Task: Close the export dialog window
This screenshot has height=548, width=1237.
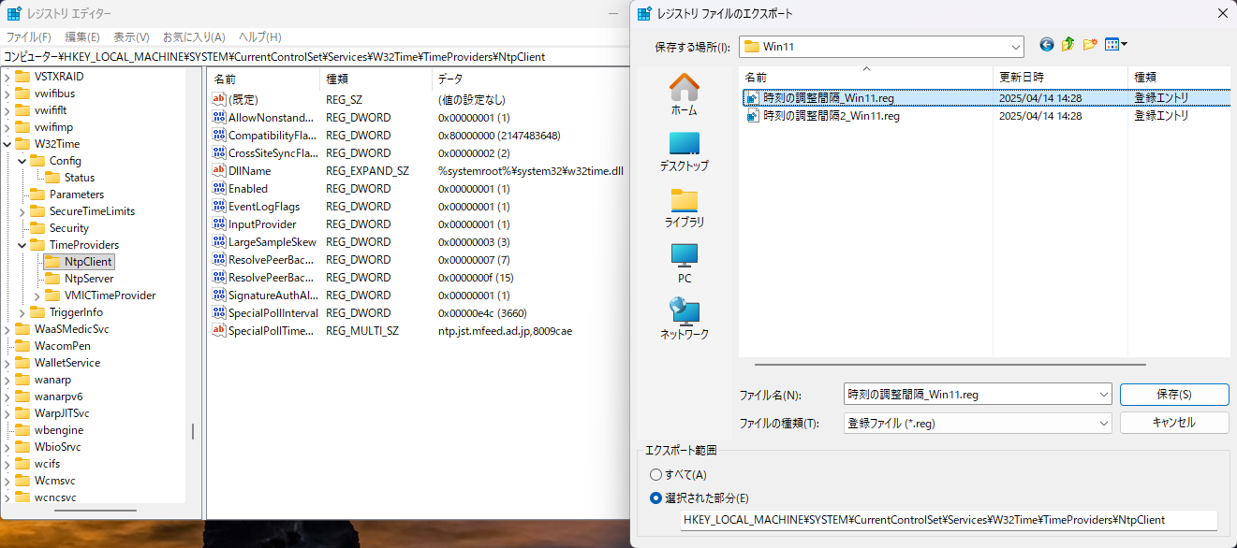Action: point(1222,13)
